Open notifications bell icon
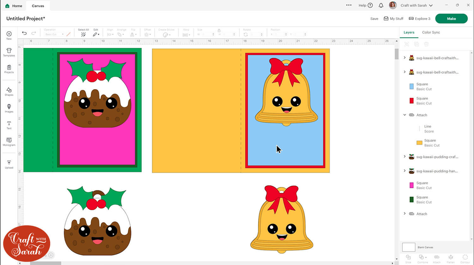Screen dimensions: 474x265 pos(381,5)
